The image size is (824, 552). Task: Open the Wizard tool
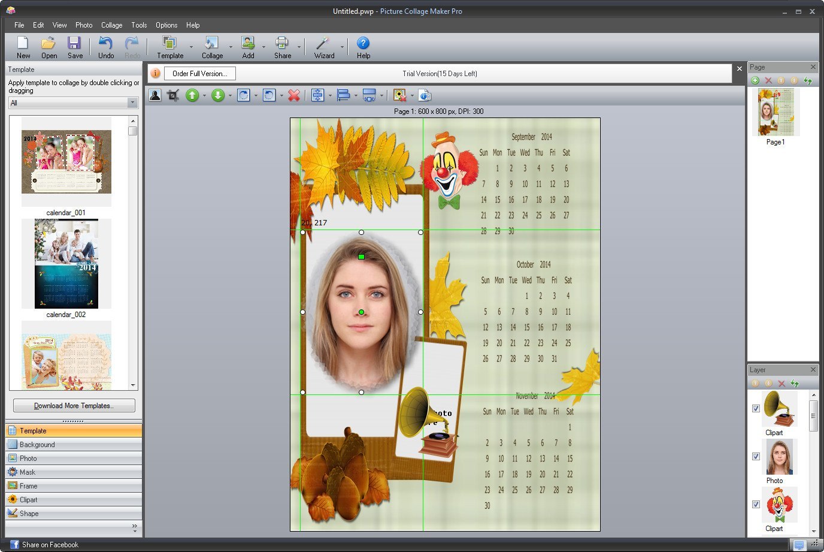point(323,47)
